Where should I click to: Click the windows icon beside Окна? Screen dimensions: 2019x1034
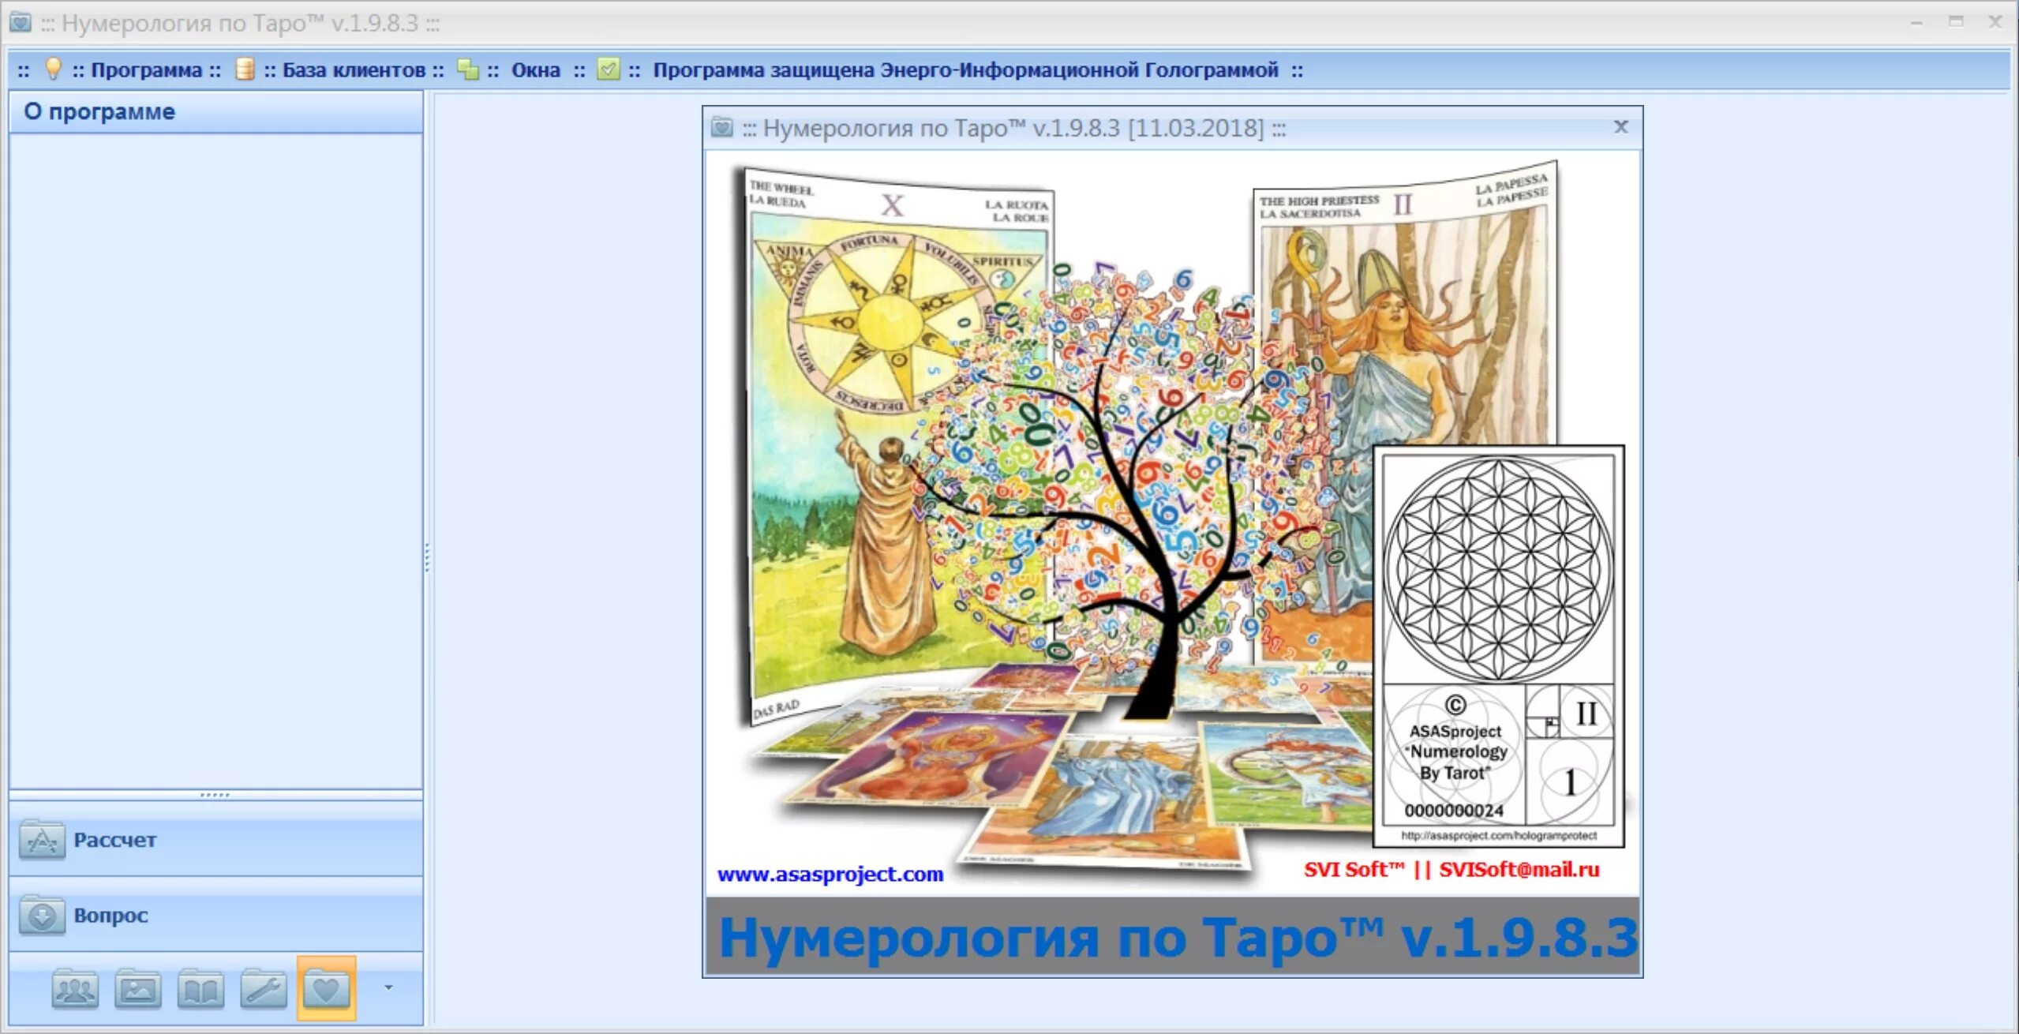468,69
